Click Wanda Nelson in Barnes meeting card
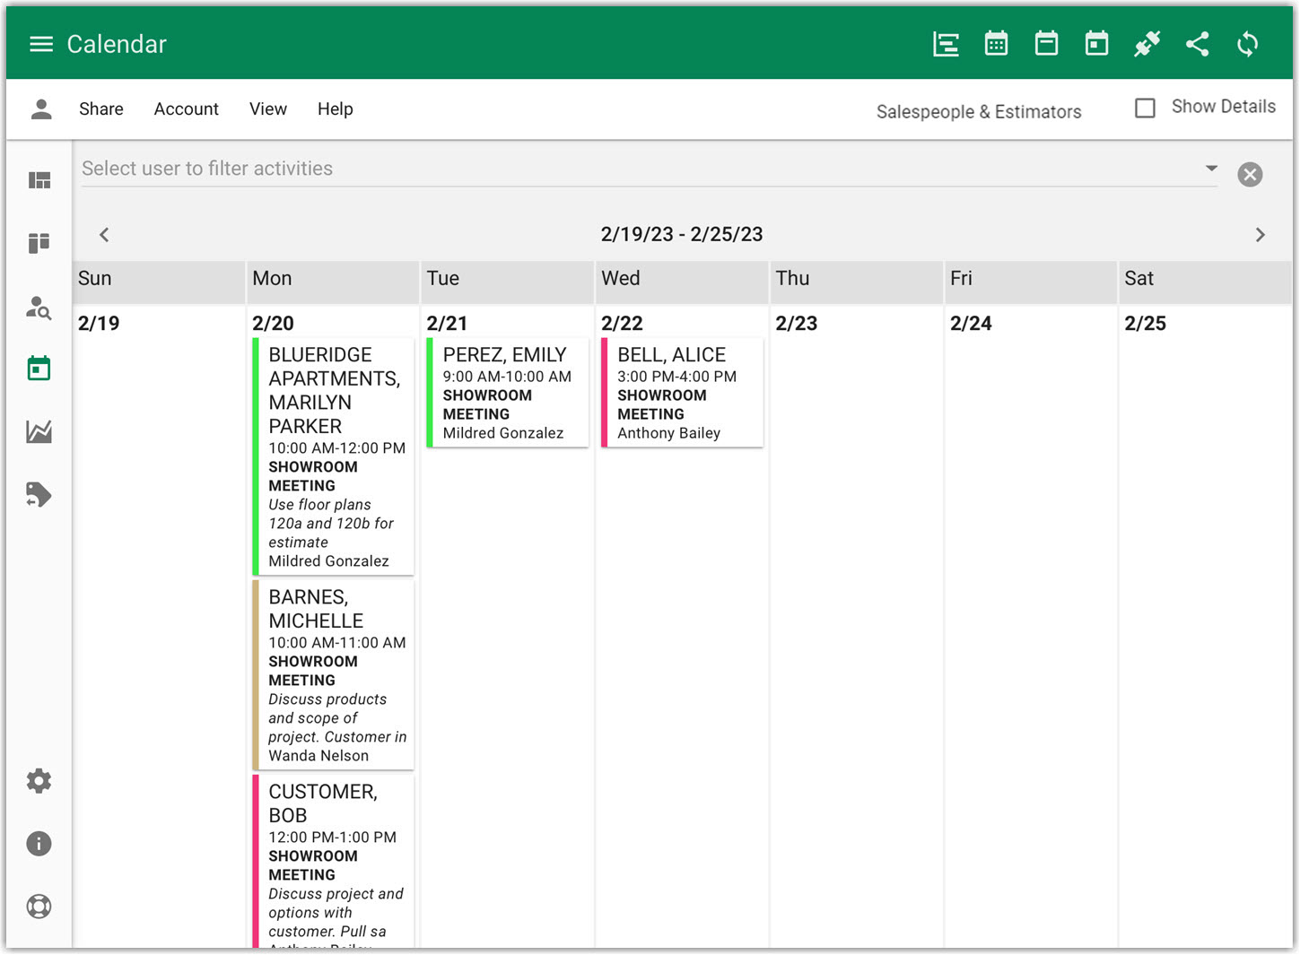This screenshot has width=1300, height=955. click(318, 756)
